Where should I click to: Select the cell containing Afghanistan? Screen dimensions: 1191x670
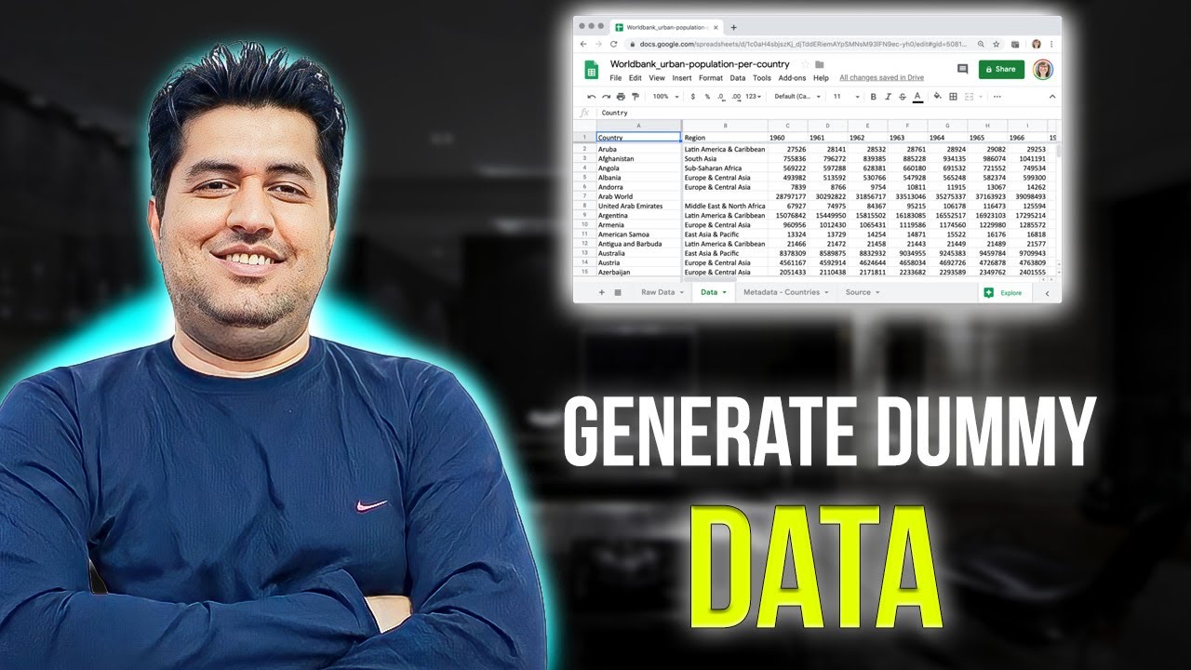pyautogui.click(x=638, y=158)
